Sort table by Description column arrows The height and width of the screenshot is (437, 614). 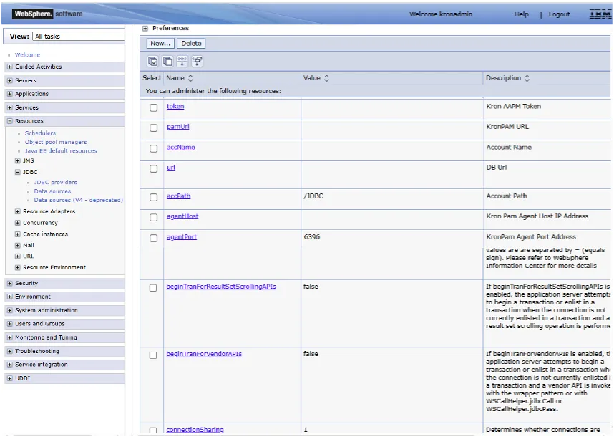click(527, 78)
